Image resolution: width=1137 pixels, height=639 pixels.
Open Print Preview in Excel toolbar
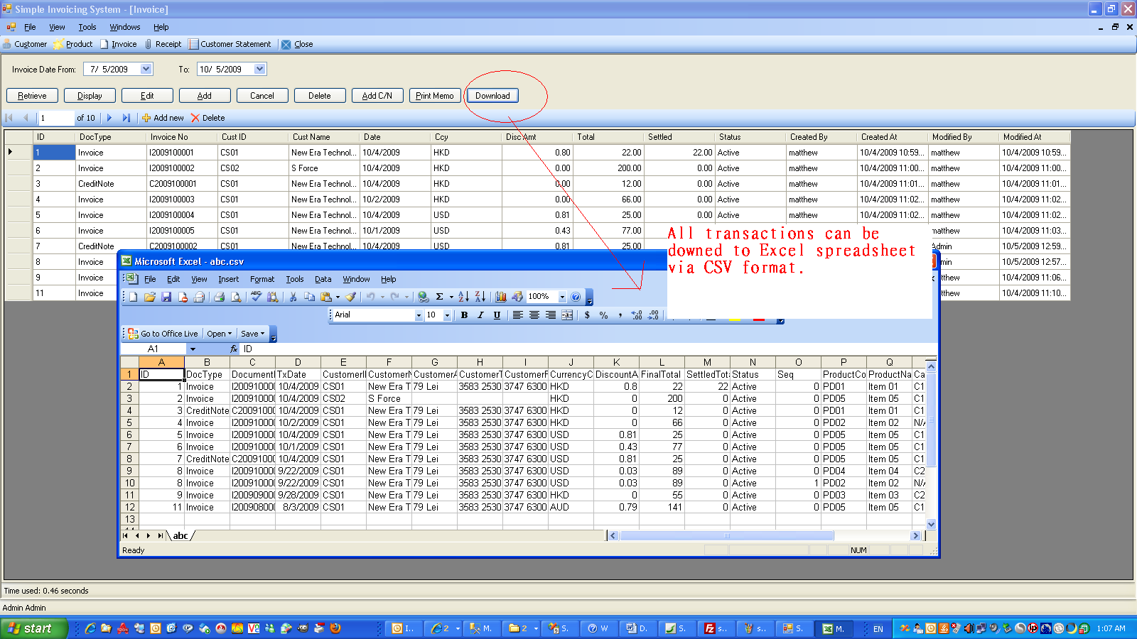(x=236, y=297)
